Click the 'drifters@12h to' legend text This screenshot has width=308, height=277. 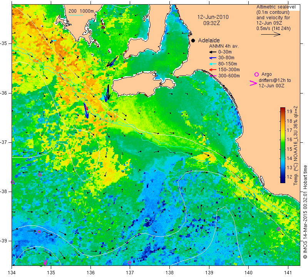275,80
